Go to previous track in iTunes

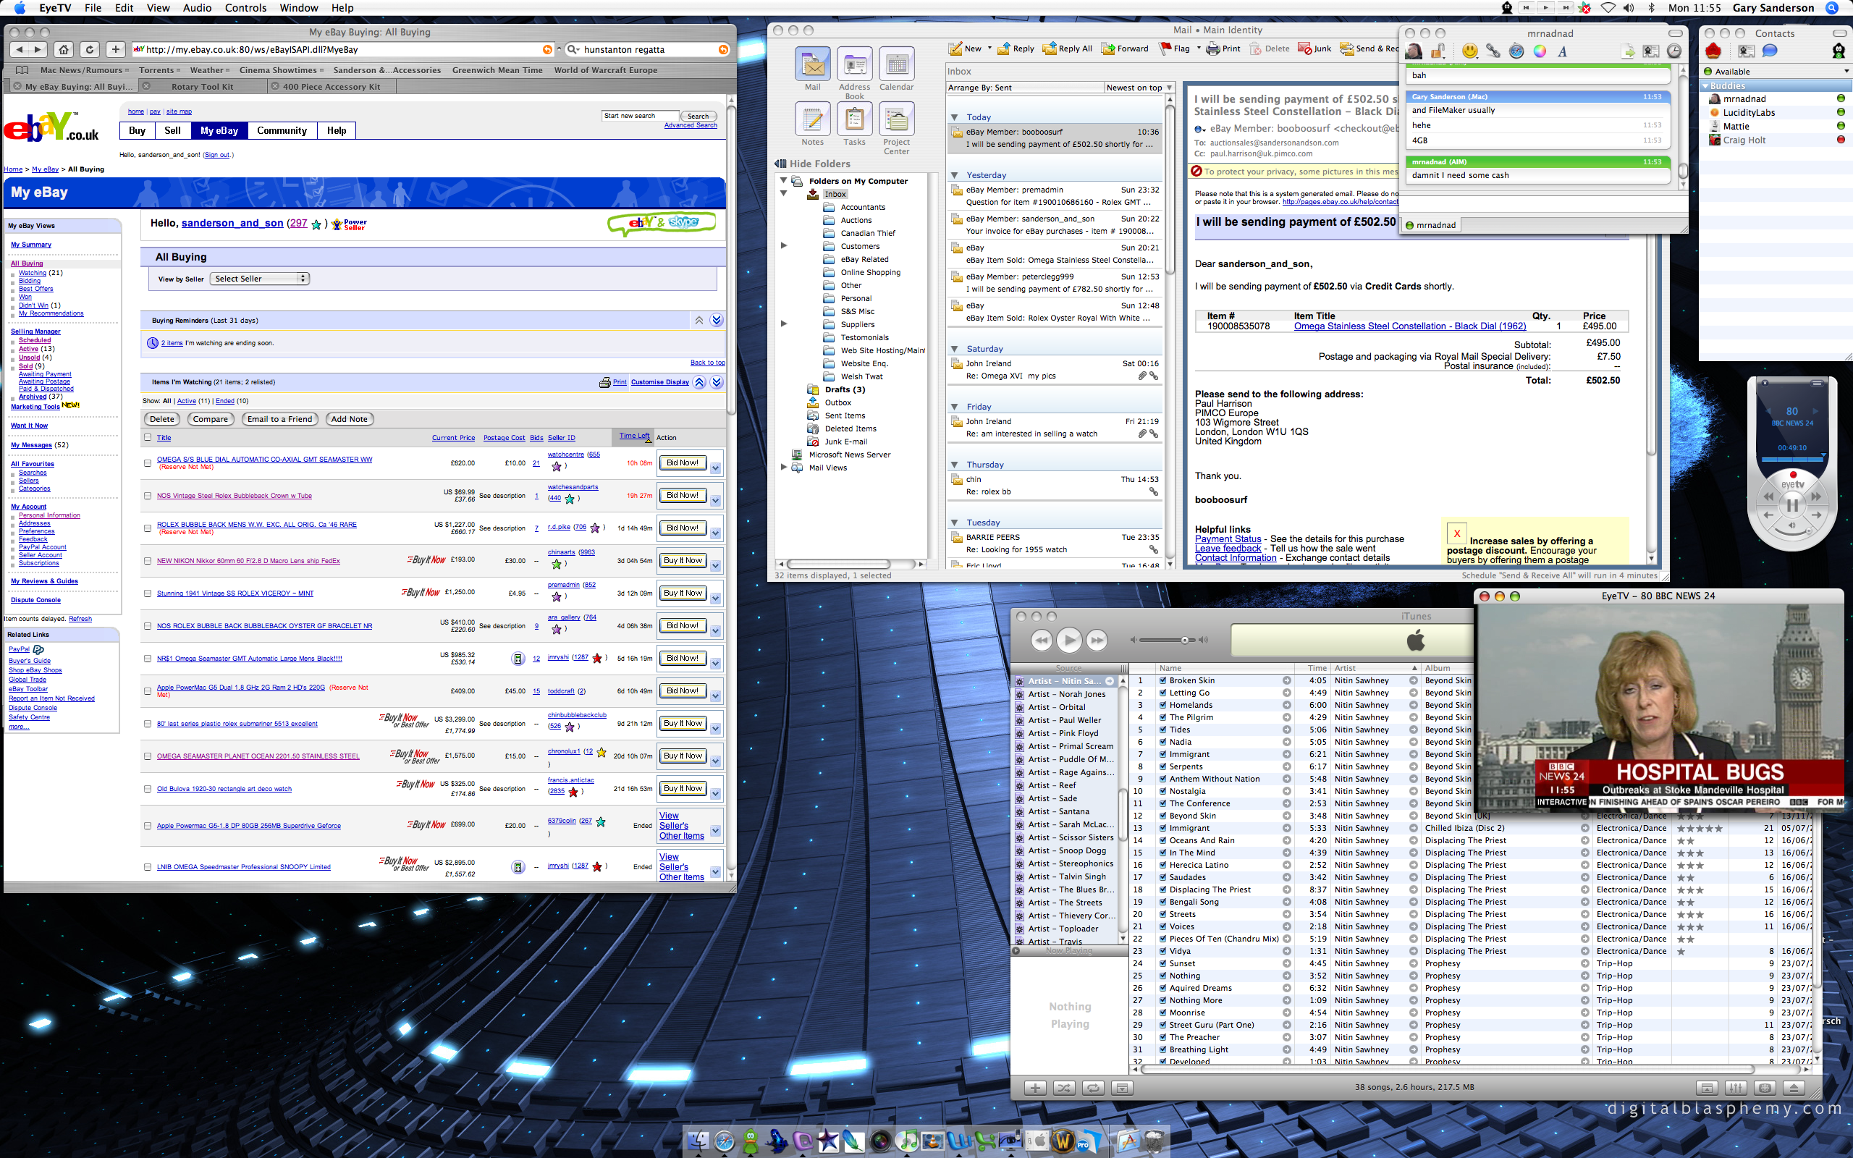1042,640
